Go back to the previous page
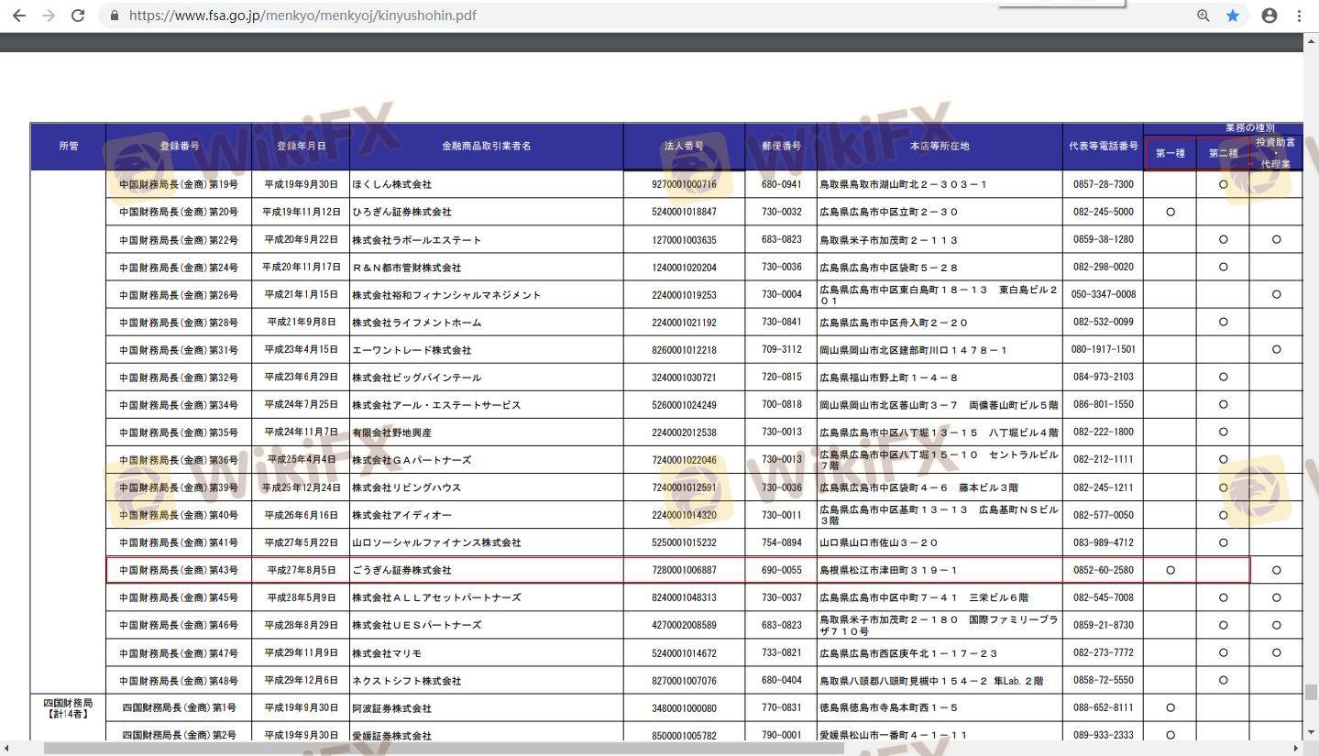 click(x=19, y=16)
